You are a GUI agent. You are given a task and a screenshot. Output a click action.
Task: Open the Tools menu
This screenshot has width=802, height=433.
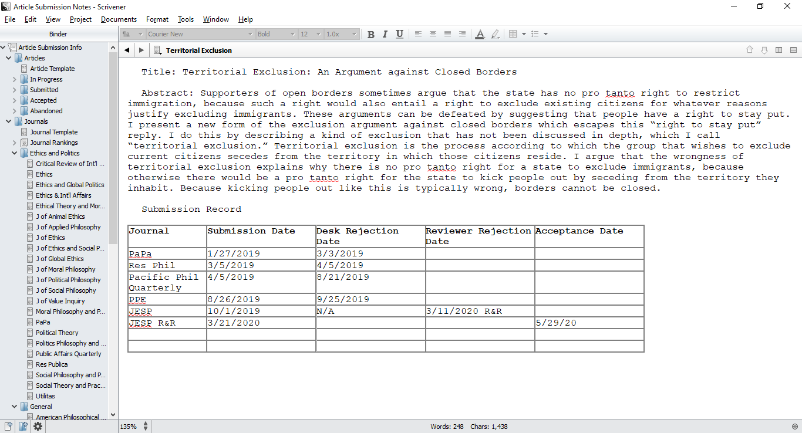[x=186, y=19]
